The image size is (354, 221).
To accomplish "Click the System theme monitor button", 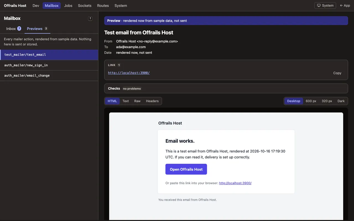I will tap(325, 6).
